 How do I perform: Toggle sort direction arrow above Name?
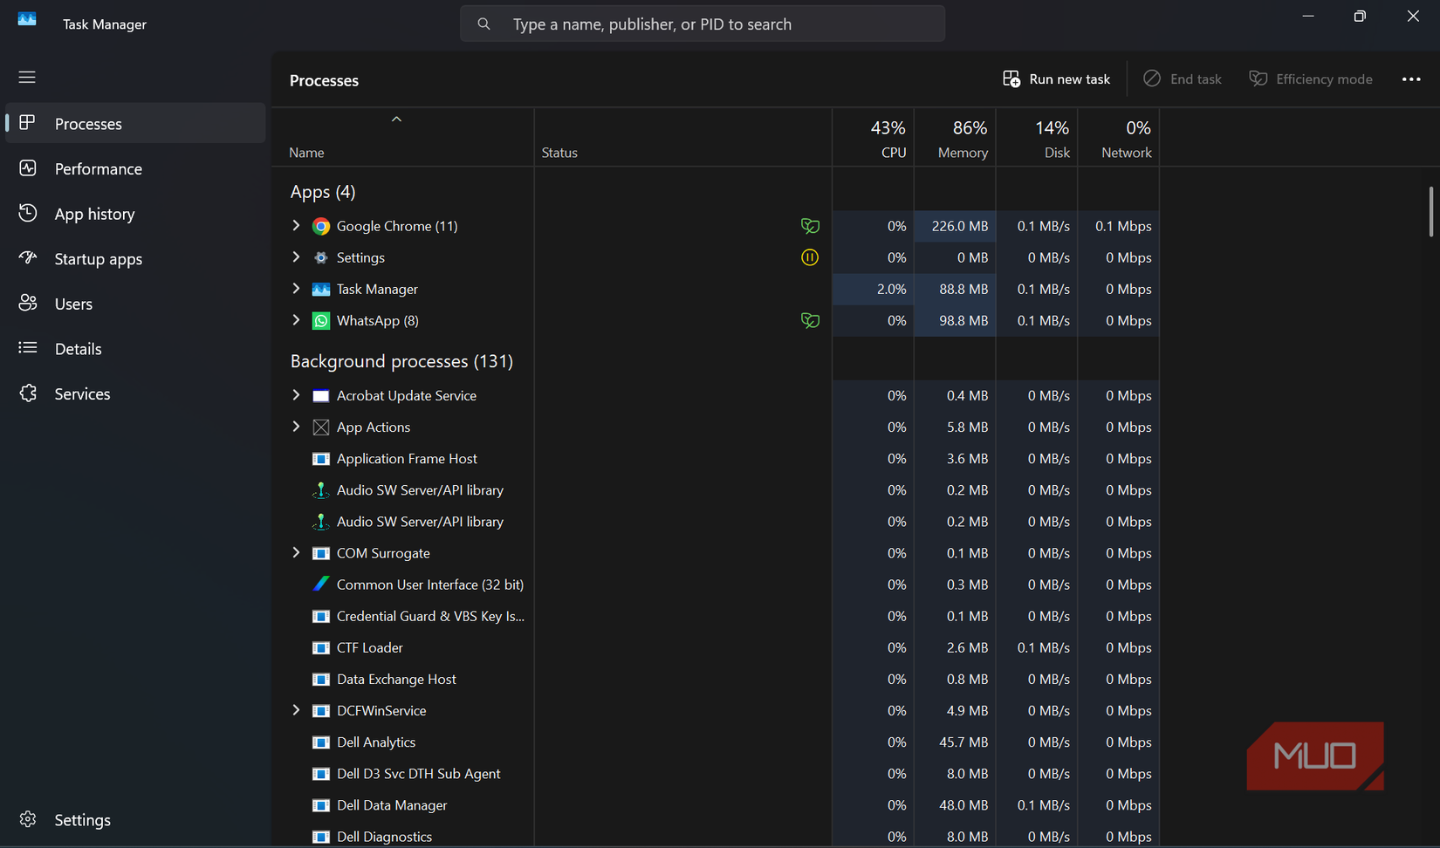tap(396, 119)
